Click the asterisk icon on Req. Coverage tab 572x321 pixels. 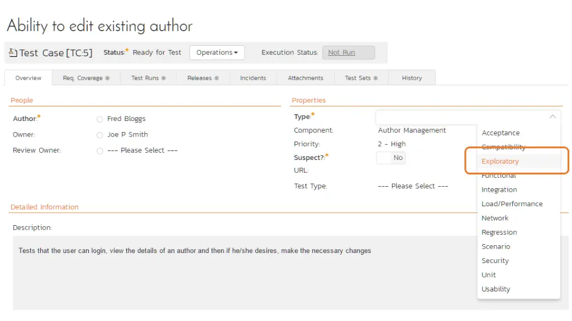click(x=107, y=78)
